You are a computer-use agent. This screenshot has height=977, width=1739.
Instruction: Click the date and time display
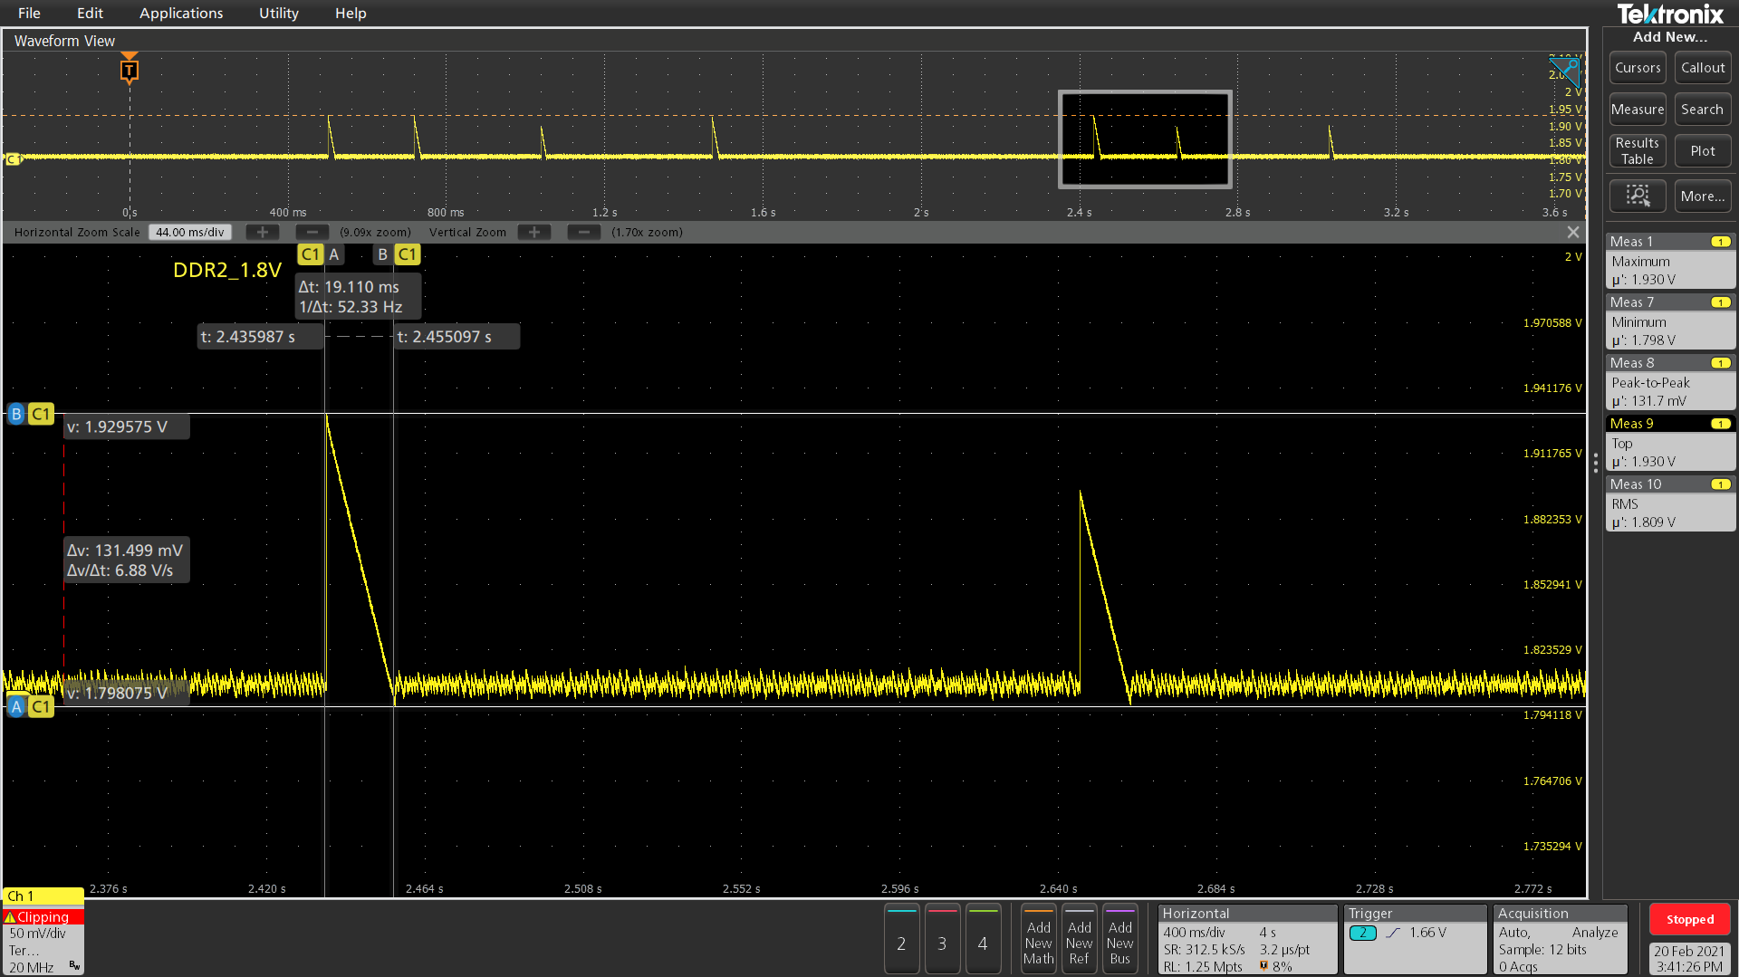(1690, 959)
